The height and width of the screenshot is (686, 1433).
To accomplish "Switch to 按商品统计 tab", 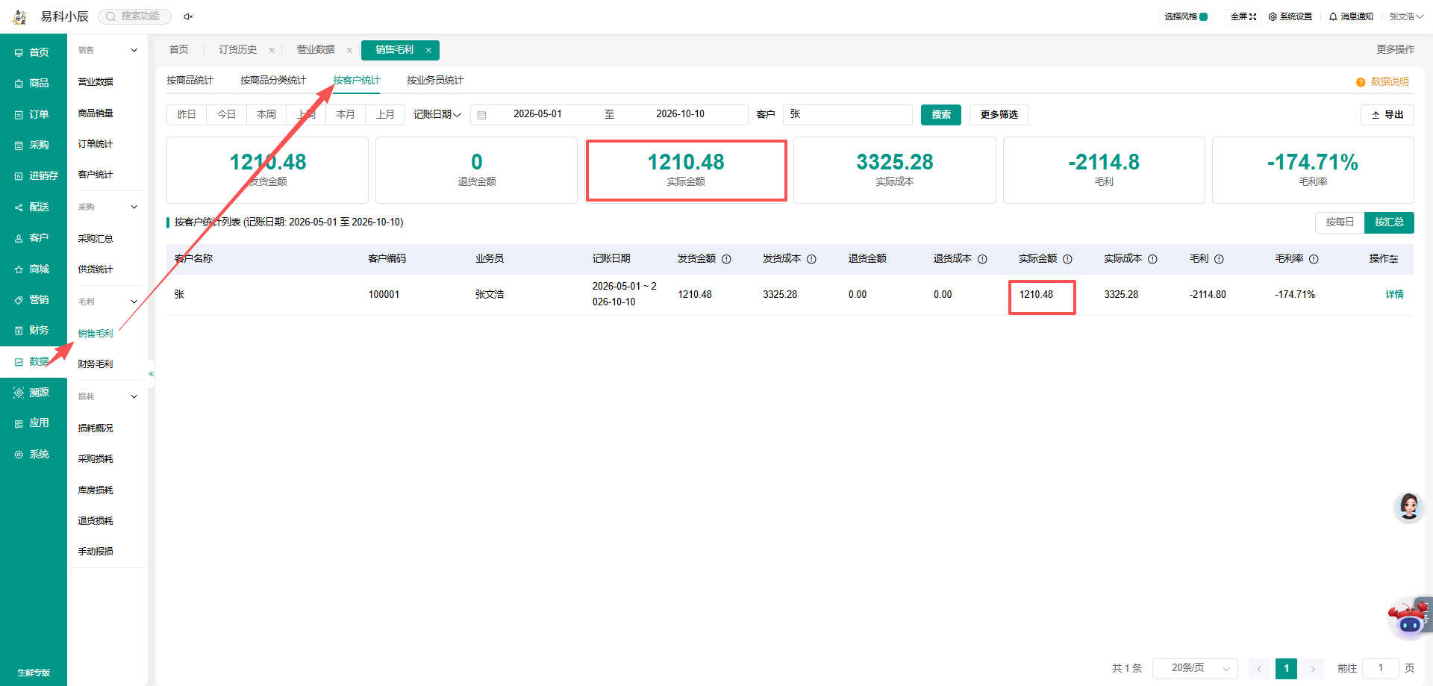I will [x=190, y=80].
